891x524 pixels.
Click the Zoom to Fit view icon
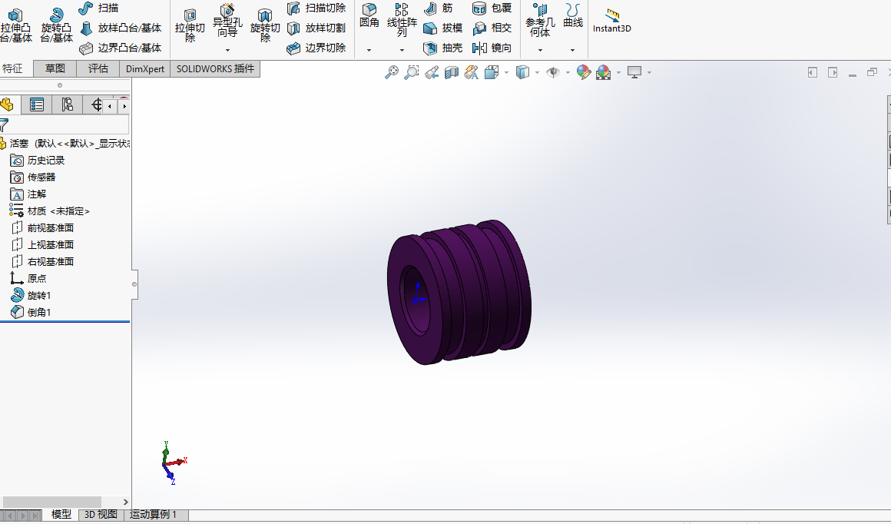(x=392, y=72)
